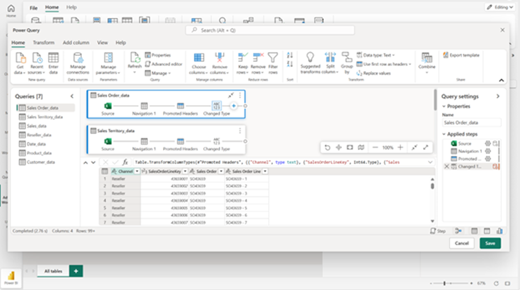The image size is (520, 290).
Task: Collapse the Queries pane
Action: point(72,96)
